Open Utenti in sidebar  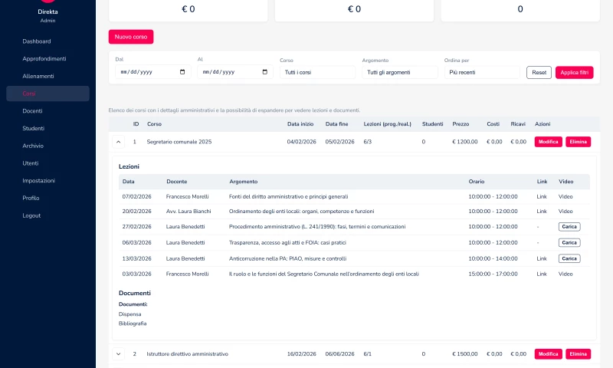[31, 163]
